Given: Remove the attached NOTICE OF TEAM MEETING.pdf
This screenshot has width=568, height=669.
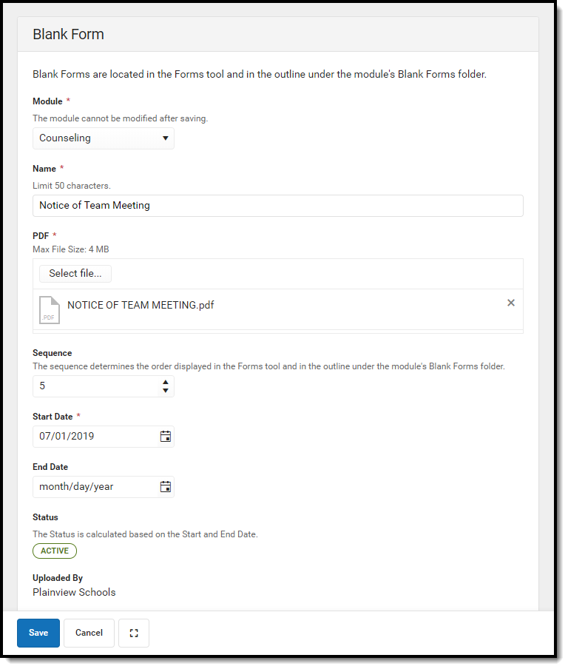Looking at the screenshot, I should (x=510, y=303).
